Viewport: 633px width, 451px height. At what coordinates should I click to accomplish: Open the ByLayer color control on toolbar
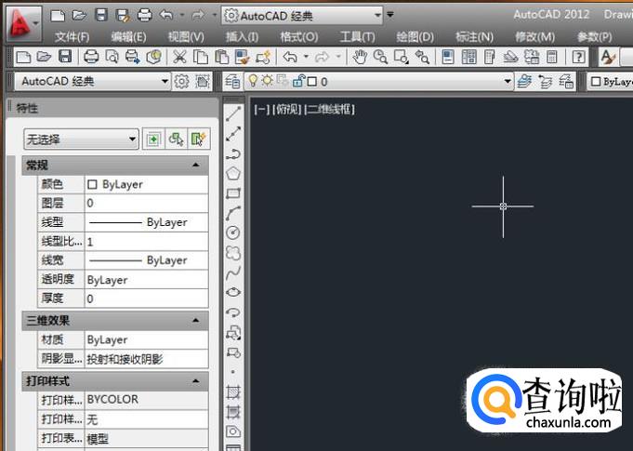[x=610, y=82]
